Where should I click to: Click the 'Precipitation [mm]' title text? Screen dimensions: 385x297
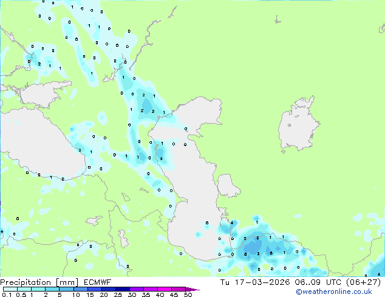tap(39, 282)
